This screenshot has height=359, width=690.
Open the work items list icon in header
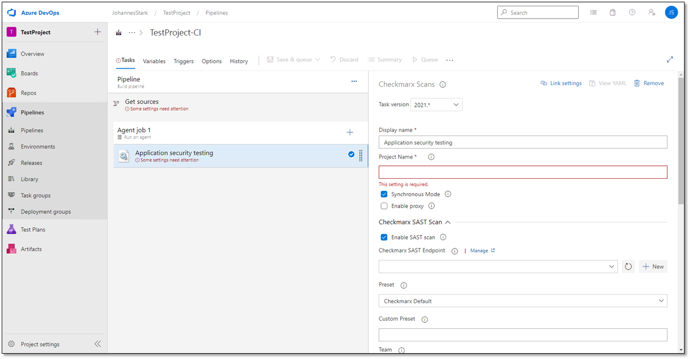point(594,12)
